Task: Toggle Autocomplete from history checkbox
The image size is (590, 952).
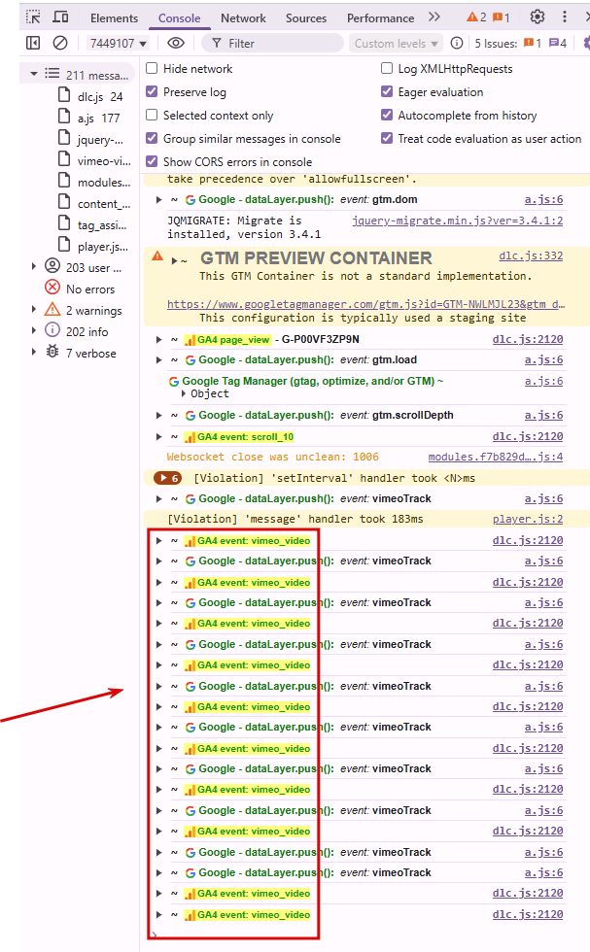Action: [x=387, y=115]
